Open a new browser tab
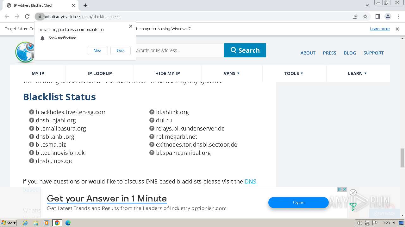 [x=85, y=5]
